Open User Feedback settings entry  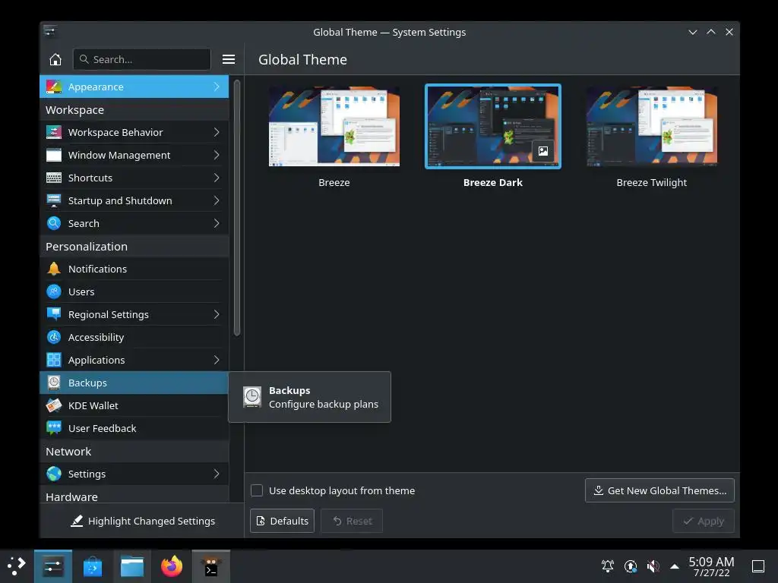click(x=134, y=428)
